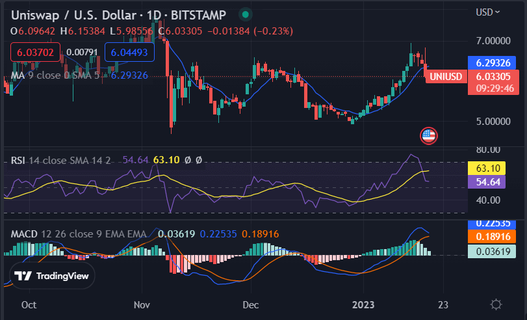Click the -0.01384 (-0.23%) change value
Viewport: 527px width, 320px height.
click(250, 31)
